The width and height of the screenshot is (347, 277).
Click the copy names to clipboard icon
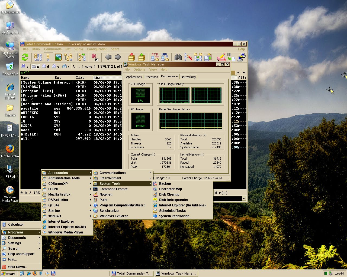click(208, 57)
